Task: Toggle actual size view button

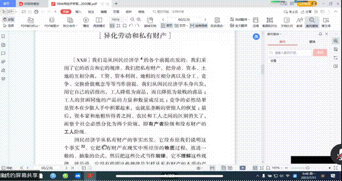Action: click(x=112, y=26)
